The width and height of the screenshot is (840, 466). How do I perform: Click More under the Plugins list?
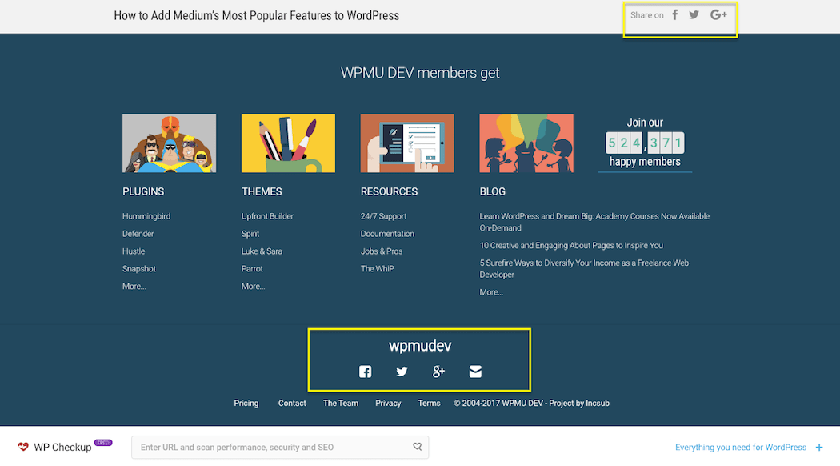134,287
